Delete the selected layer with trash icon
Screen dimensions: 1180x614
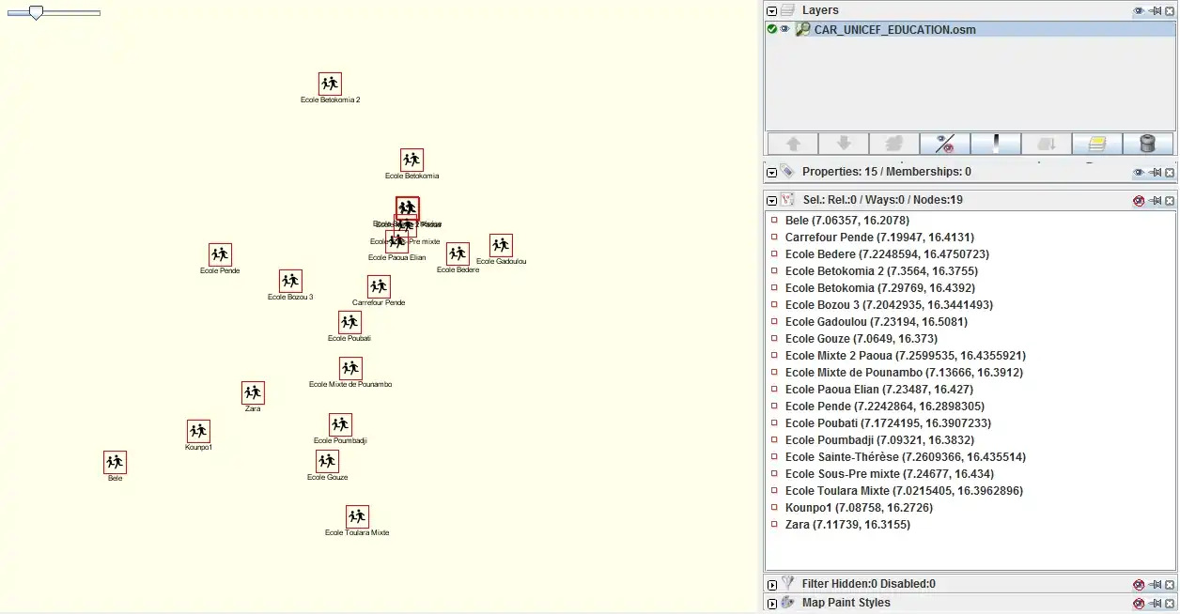coord(1148,144)
